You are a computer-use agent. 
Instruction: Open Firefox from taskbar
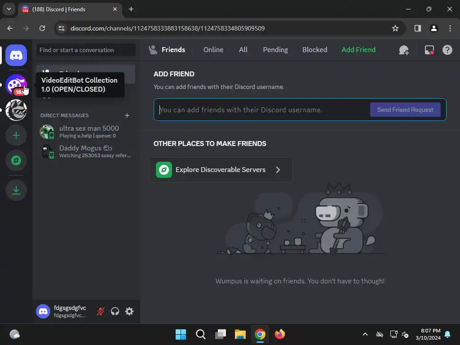(279, 334)
